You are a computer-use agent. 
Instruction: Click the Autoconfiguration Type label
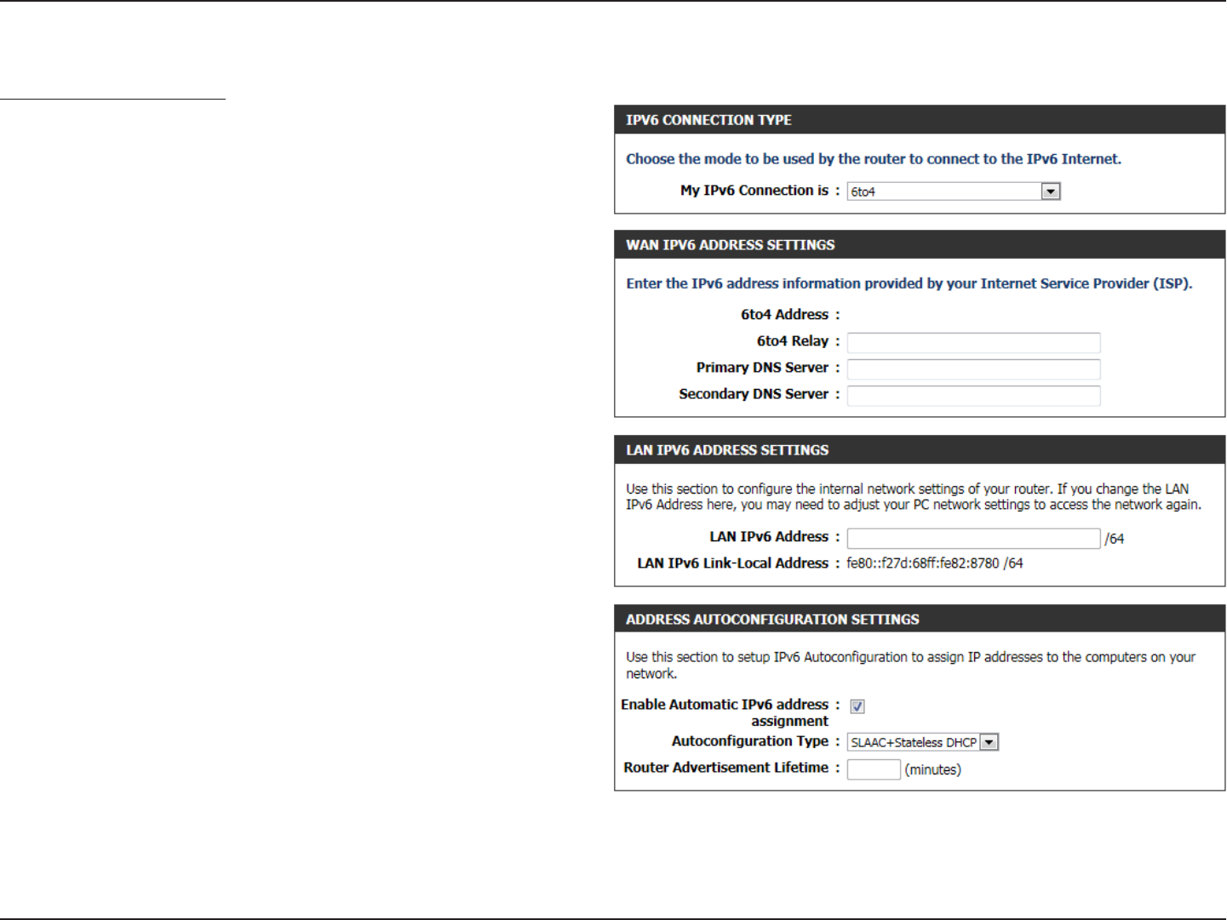(750, 741)
